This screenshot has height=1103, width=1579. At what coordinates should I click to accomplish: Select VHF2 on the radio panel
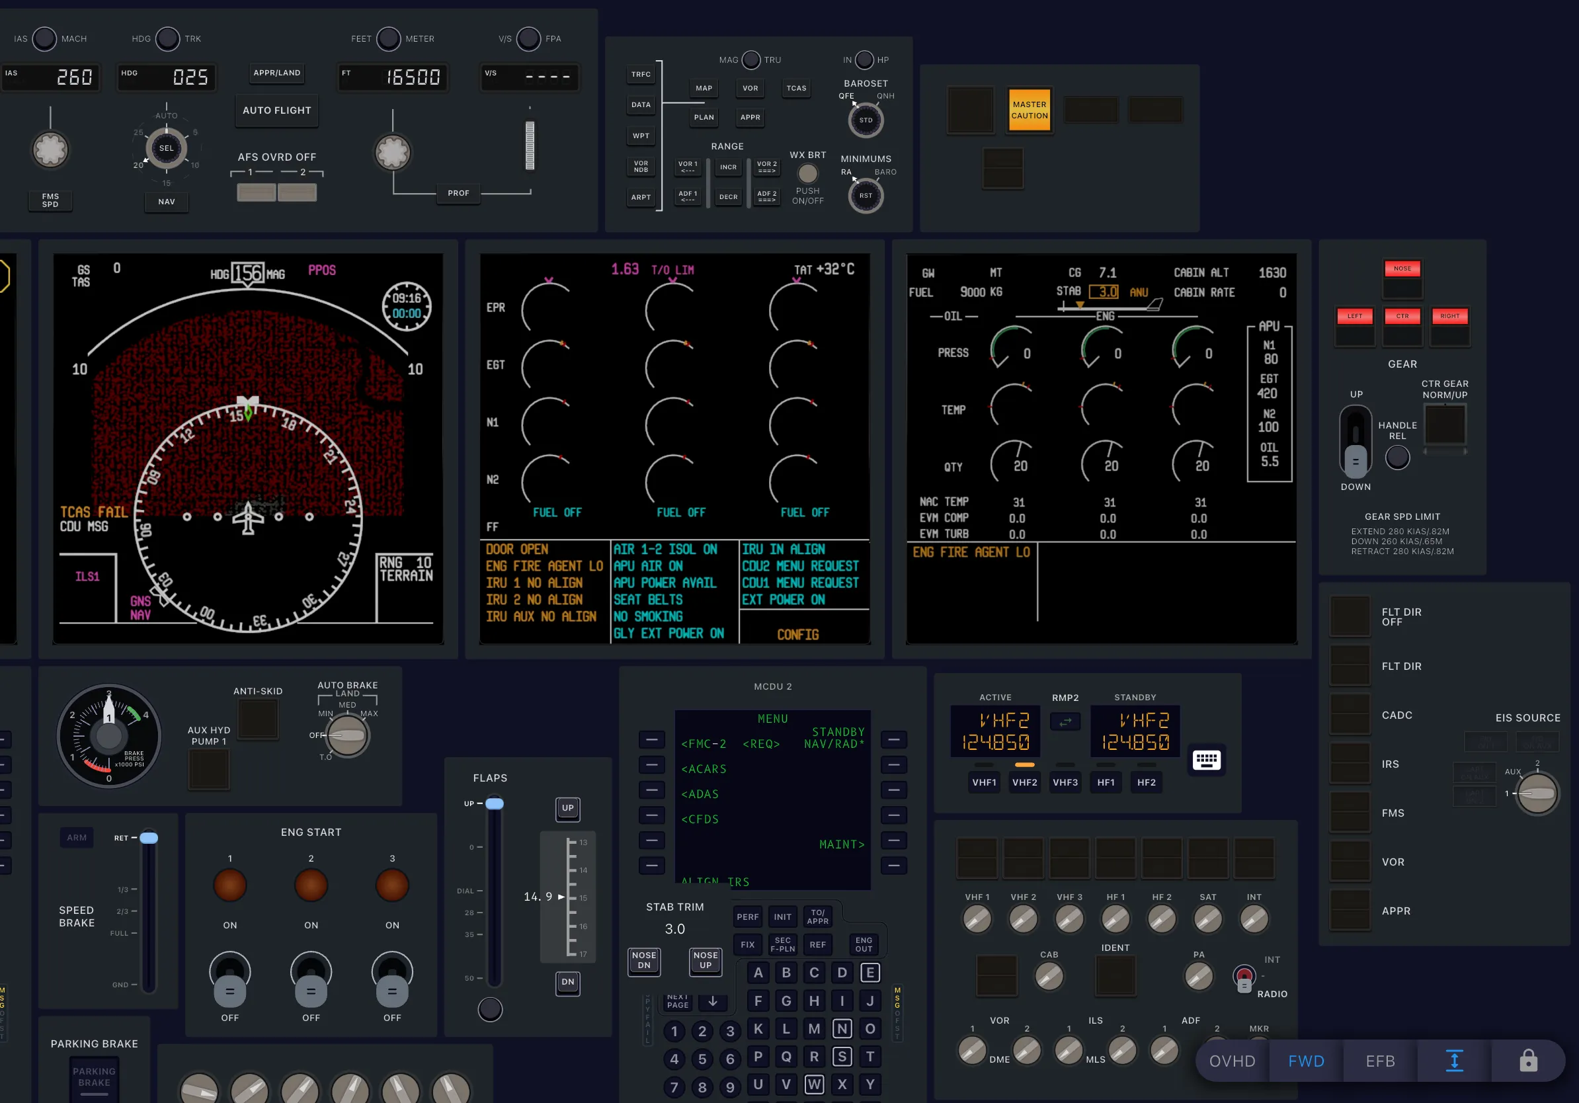coord(1025,782)
